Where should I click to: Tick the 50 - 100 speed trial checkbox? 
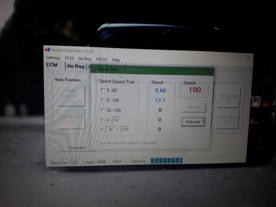(x=103, y=110)
